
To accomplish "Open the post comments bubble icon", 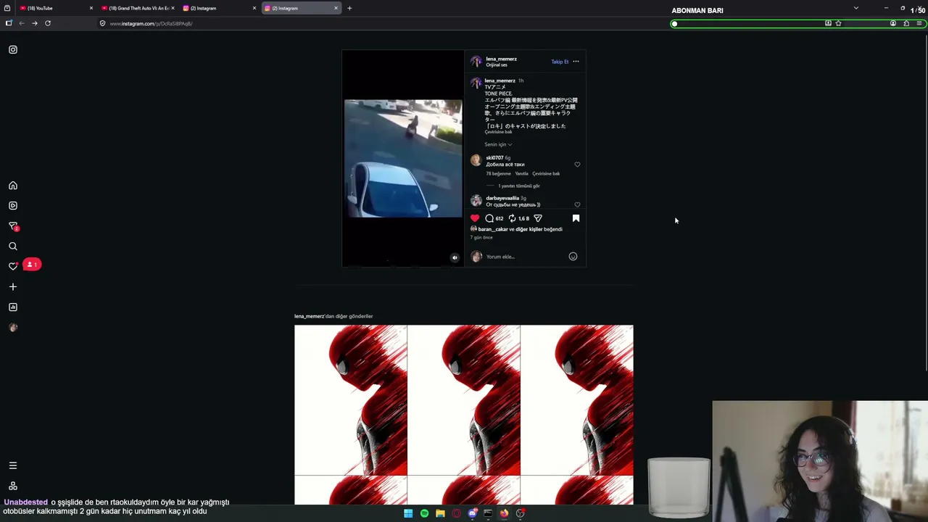I will click(489, 218).
